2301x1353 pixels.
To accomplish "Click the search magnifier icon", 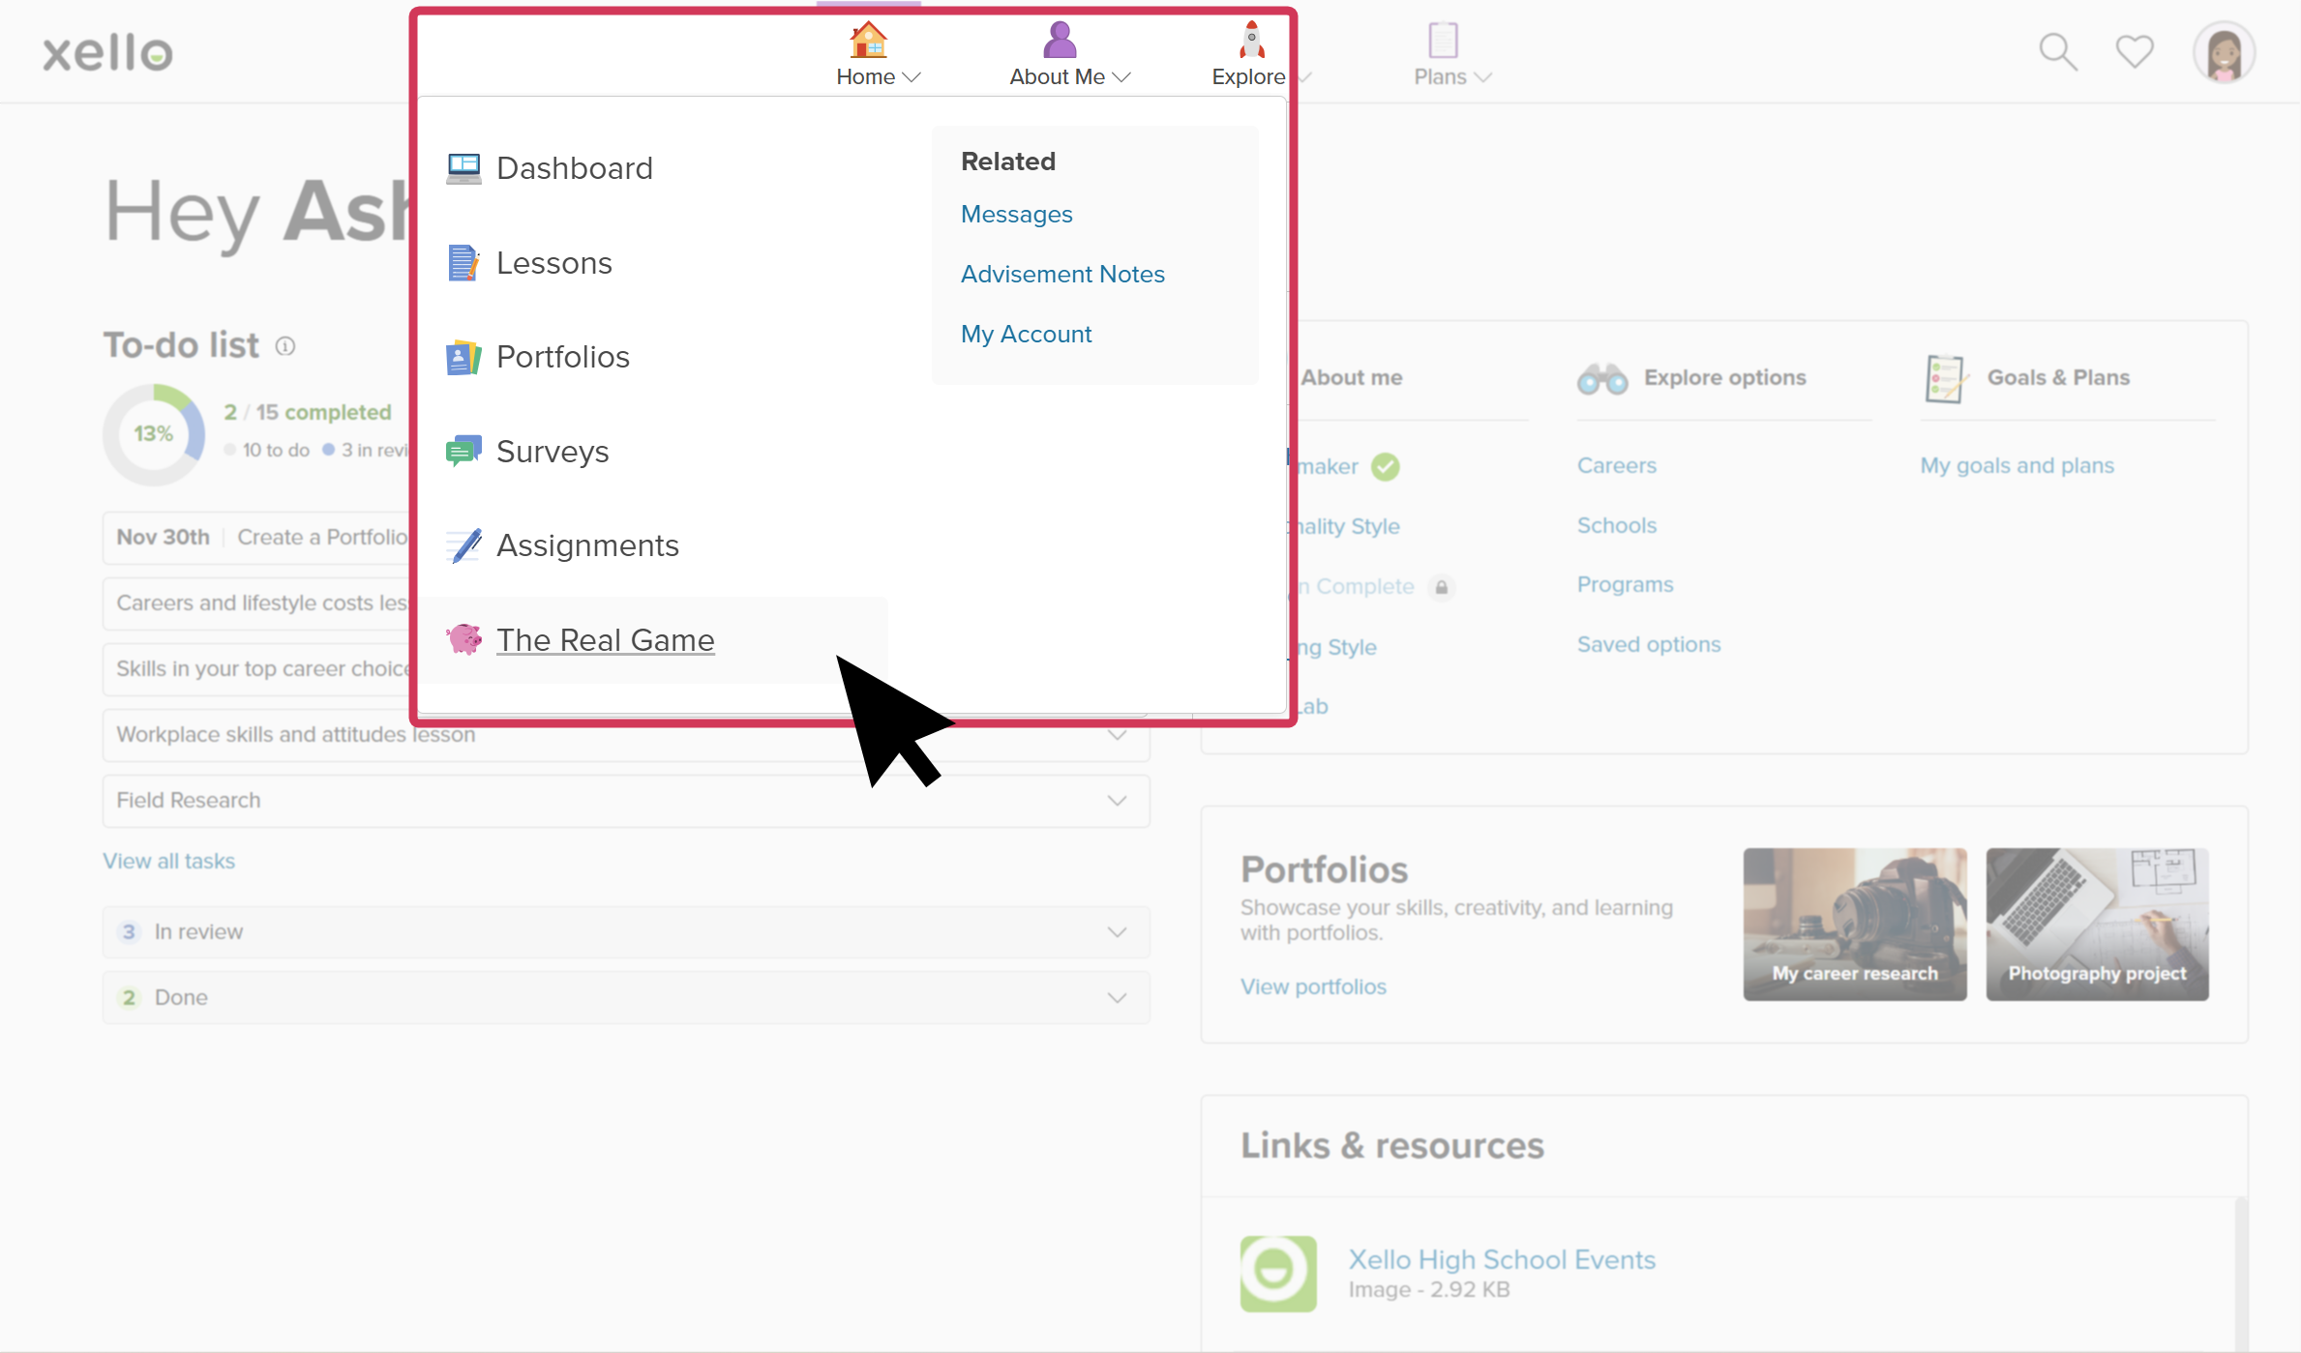I will pyautogui.click(x=2057, y=51).
